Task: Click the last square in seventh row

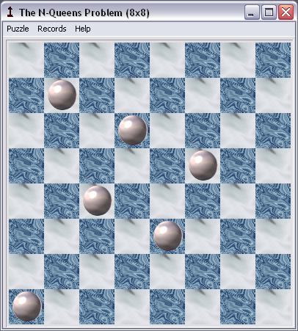Action: point(273,272)
